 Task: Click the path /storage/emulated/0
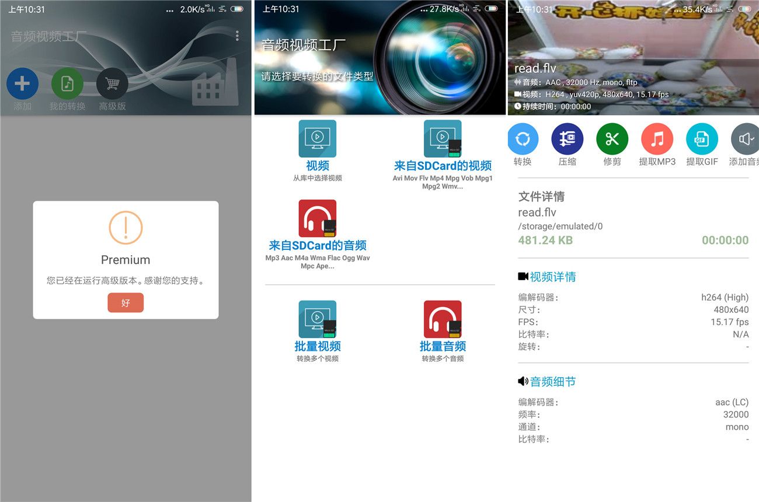pos(560,226)
